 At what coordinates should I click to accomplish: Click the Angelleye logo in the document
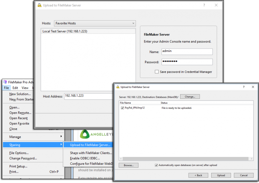97,134
